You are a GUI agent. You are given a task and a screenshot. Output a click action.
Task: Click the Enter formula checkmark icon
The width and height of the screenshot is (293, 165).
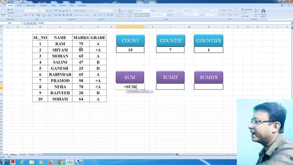[x=31, y=23]
